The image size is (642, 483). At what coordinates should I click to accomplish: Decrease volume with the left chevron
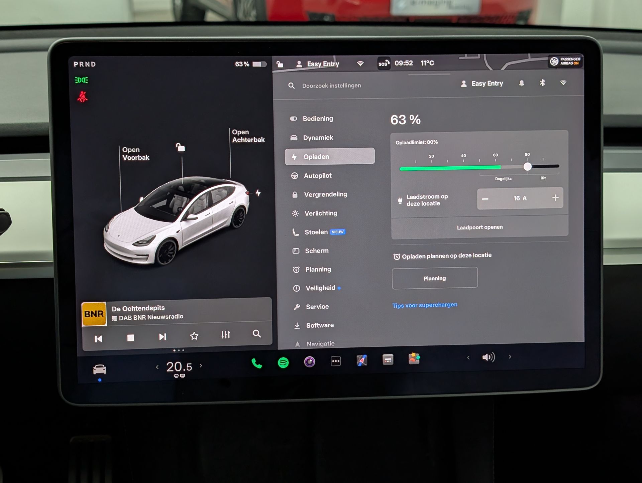[x=468, y=358]
